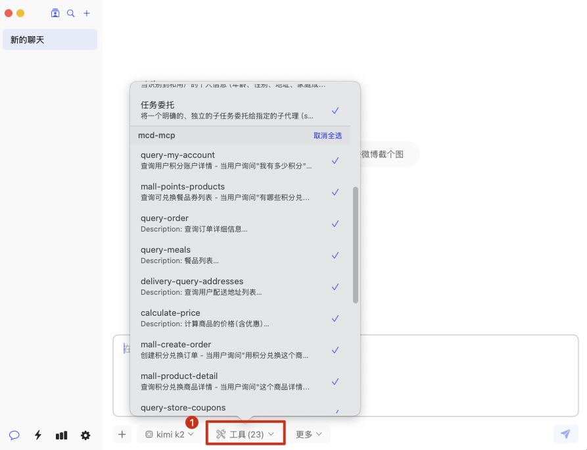The image size is (587, 450).
Task: Toggle the calculate-price tool checkmark
Action: 335,318
